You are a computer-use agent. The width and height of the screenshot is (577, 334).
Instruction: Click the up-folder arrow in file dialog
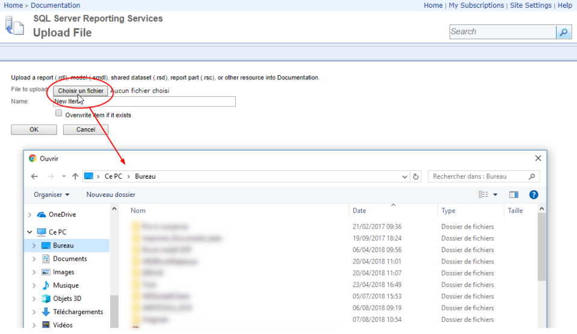[x=75, y=176]
